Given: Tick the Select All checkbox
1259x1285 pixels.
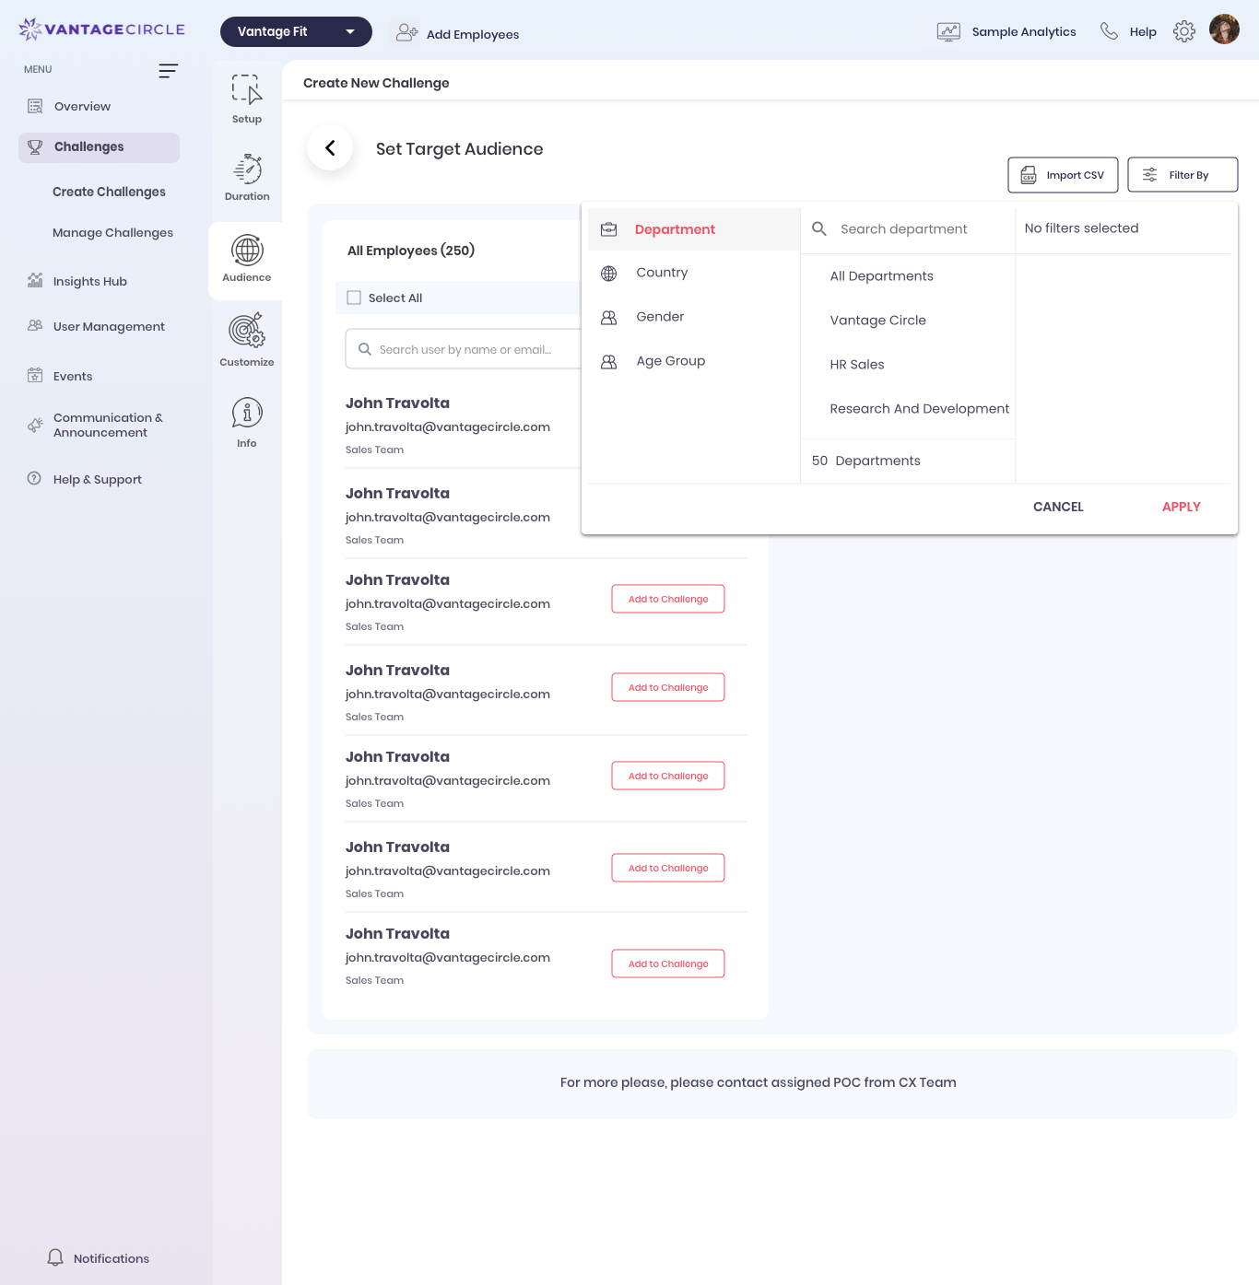Looking at the screenshot, I should coord(354,298).
